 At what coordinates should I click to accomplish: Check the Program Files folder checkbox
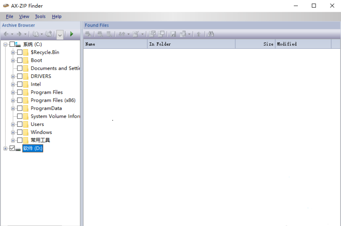pos(20,92)
